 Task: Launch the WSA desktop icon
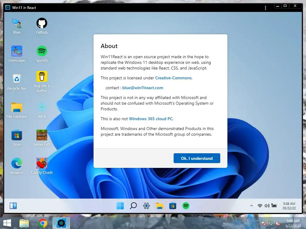pyautogui.click(x=42, y=110)
